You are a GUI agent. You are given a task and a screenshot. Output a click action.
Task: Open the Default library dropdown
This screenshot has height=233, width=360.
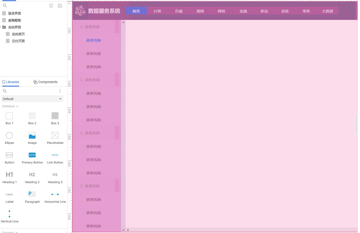(32, 99)
